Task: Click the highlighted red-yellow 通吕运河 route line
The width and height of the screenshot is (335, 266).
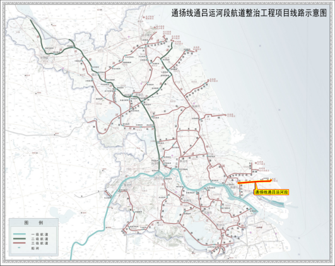Action: tap(254, 182)
